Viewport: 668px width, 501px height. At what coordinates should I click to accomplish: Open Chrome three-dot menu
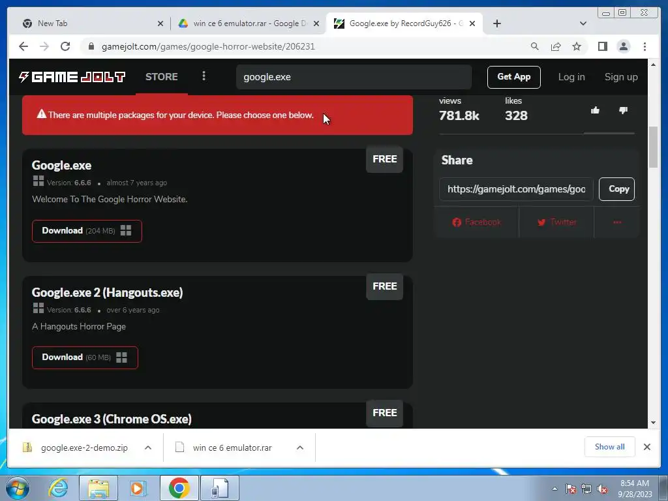645,46
